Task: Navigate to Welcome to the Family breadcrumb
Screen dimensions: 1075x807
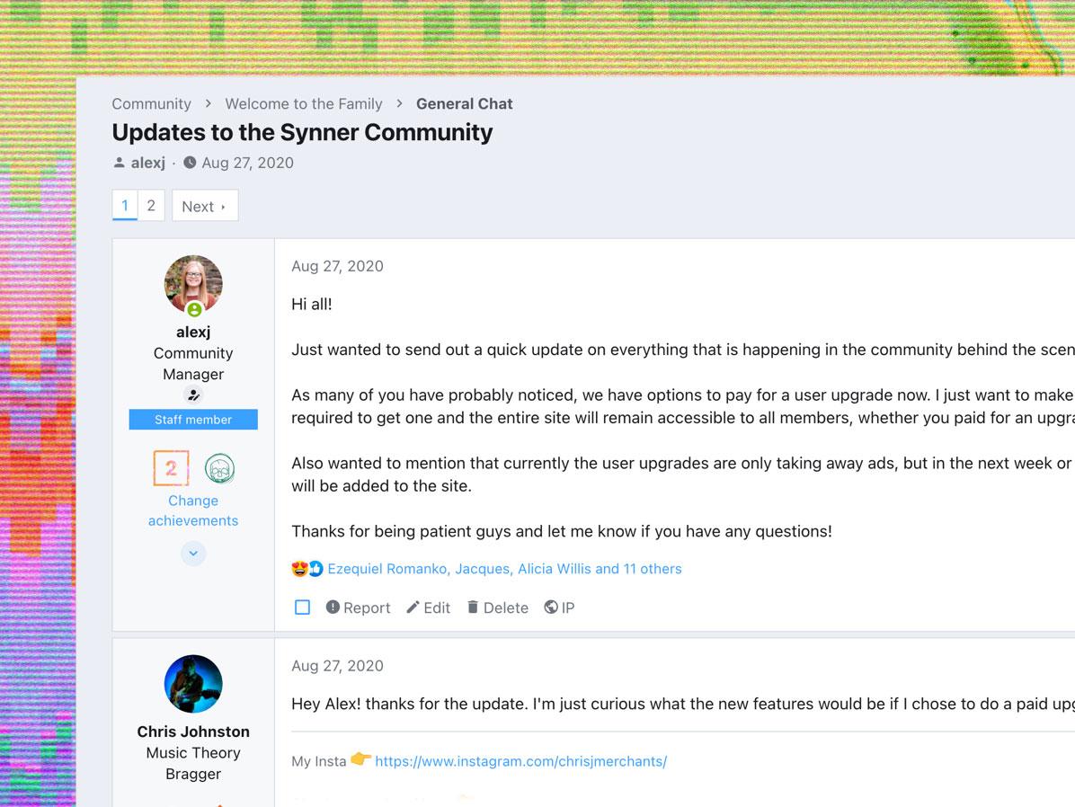Action: pos(303,103)
